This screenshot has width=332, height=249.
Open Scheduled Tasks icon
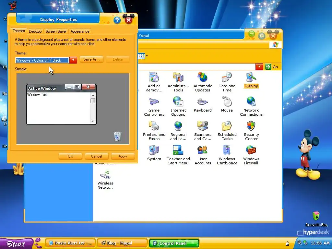coord(227,130)
